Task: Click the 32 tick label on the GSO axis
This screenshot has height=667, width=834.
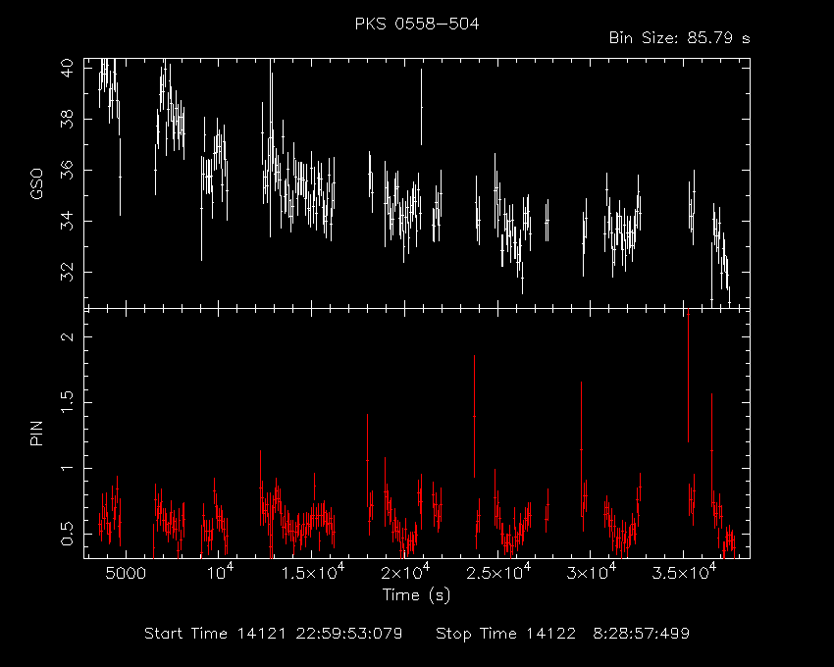Action: 67,273
